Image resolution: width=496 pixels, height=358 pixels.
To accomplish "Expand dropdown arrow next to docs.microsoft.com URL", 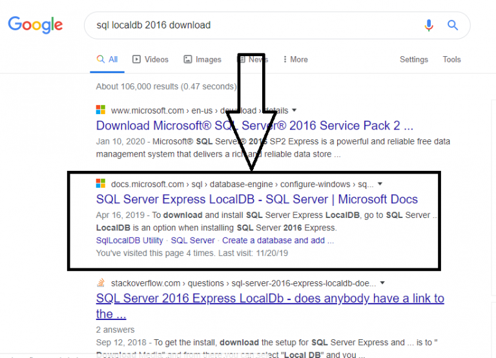I will point(380,184).
